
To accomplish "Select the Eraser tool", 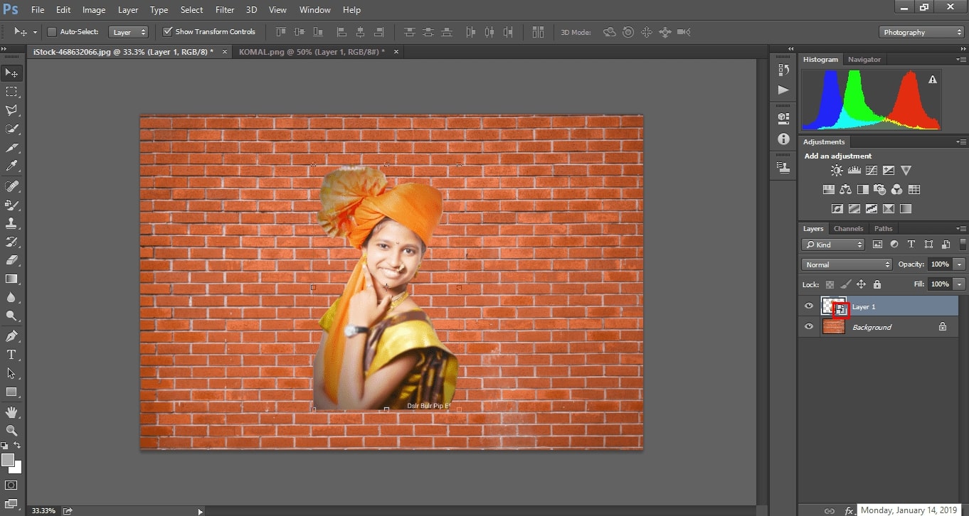I will (11, 260).
